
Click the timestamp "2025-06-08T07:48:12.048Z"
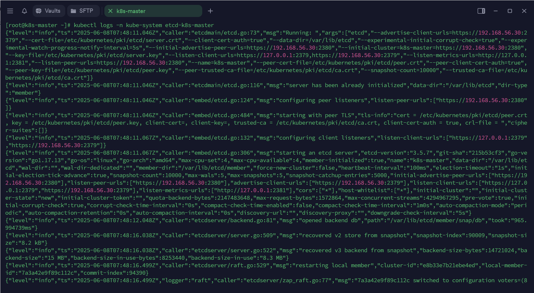pos(116,220)
